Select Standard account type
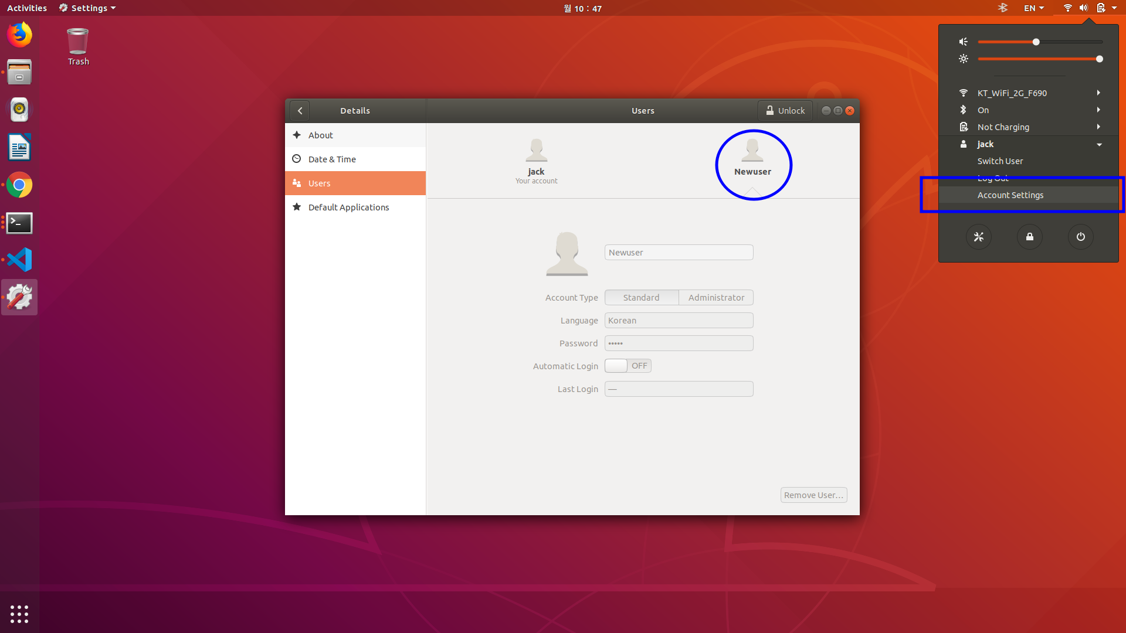1126x633 pixels. pos(641,298)
